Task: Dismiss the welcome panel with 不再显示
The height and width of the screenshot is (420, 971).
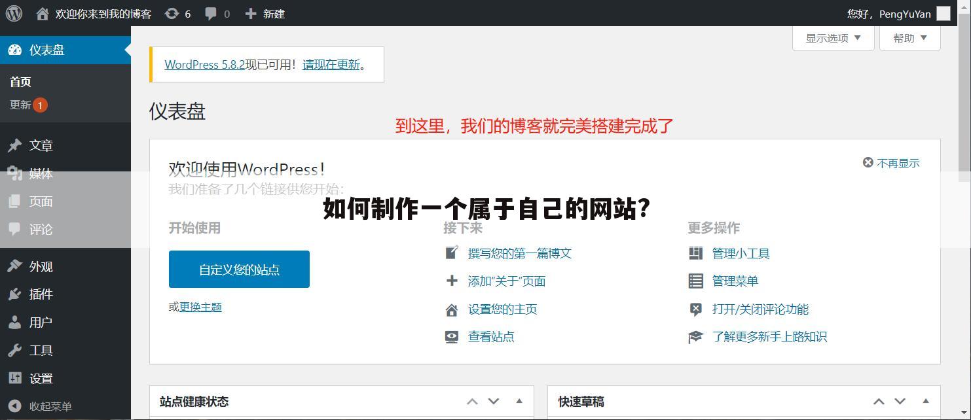Action: tap(890, 162)
